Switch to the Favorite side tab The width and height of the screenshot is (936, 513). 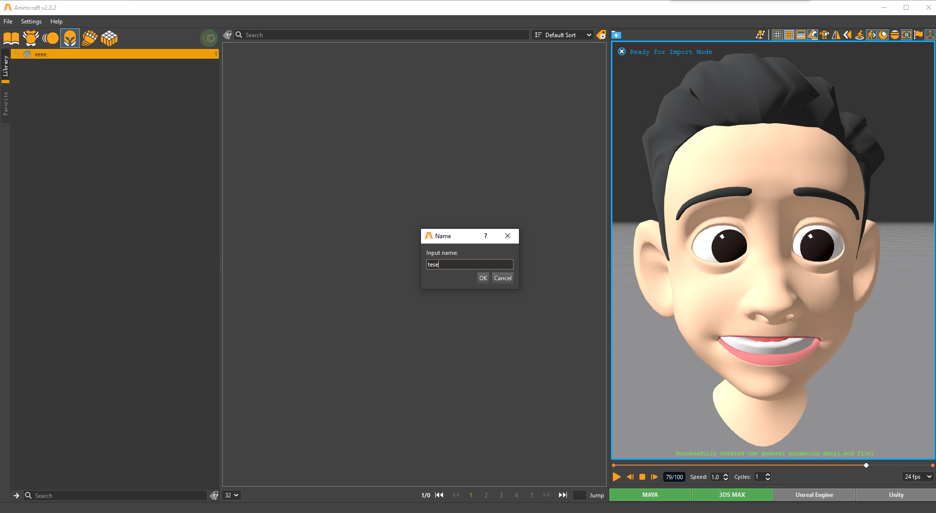(x=5, y=103)
